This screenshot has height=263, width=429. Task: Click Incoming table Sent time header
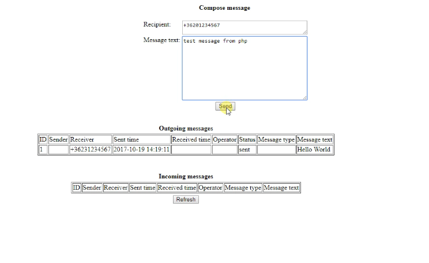pos(142,188)
